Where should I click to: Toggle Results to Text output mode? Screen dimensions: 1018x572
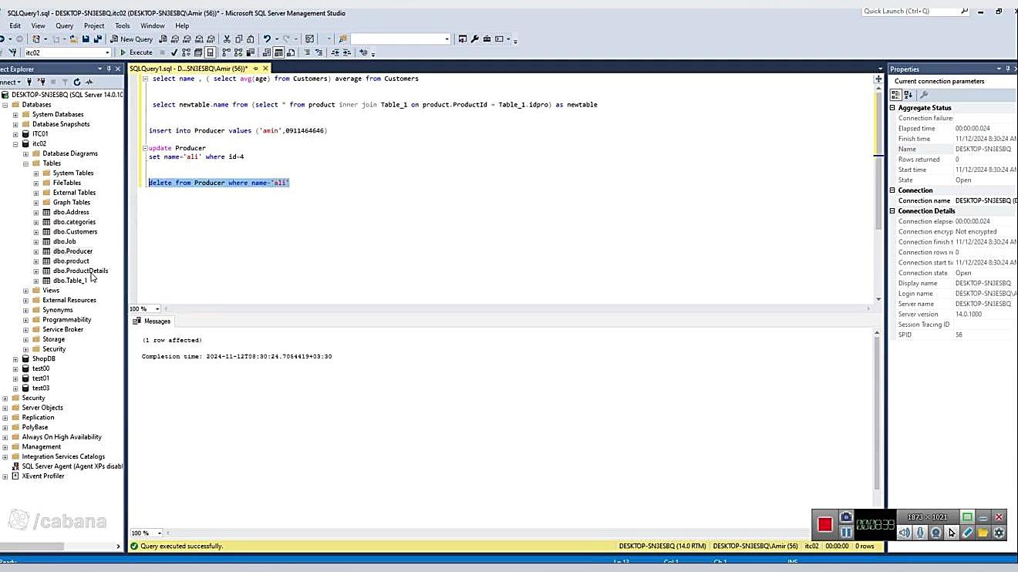[x=267, y=52]
